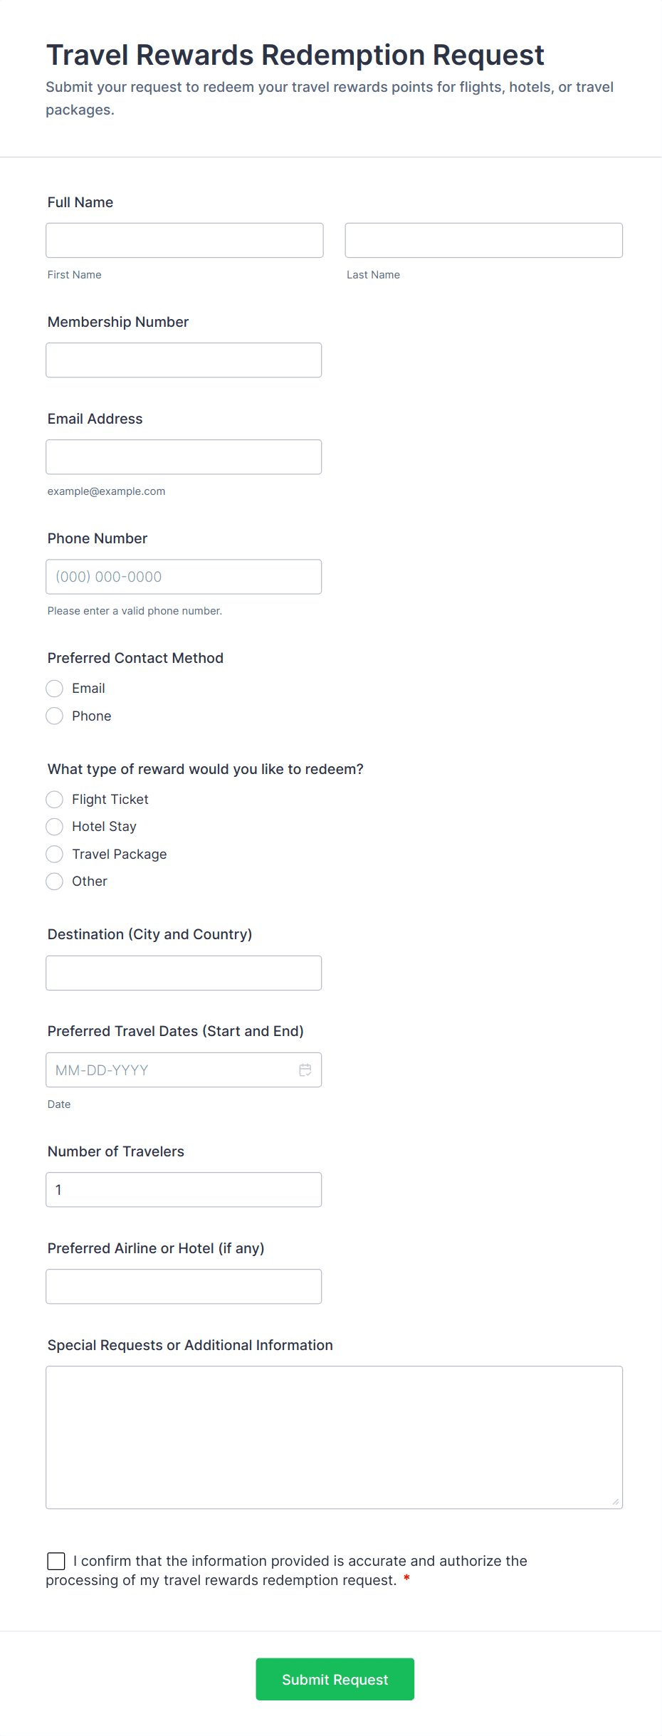Select Other reward type option

click(x=55, y=882)
